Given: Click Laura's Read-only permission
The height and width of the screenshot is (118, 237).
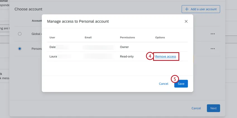Looking at the screenshot, I should [x=127, y=57].
